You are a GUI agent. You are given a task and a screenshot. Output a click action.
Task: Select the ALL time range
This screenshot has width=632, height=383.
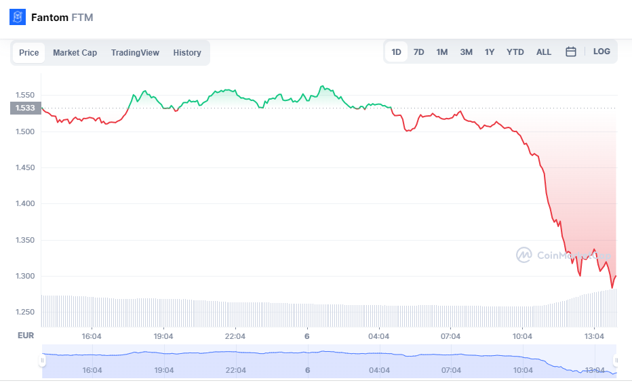(544, 52)
